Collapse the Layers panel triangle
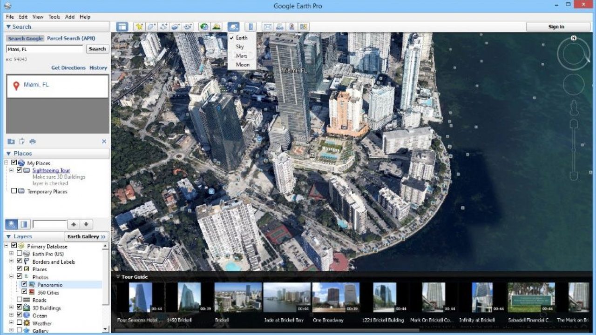This screenshot has height=335, width=596. point(8,237)
